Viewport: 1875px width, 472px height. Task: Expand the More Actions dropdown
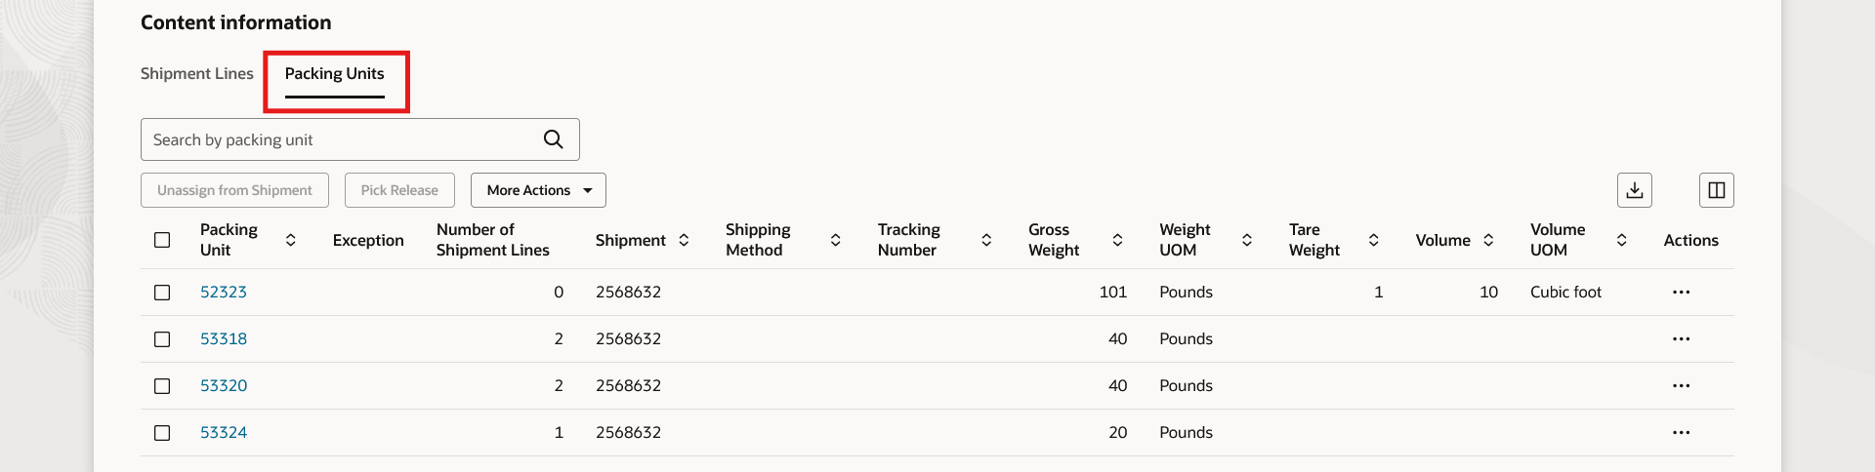(x=538, y=190)
